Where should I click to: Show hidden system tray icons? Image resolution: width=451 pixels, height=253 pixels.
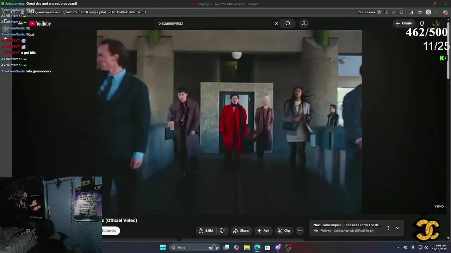tap(398, 247)
